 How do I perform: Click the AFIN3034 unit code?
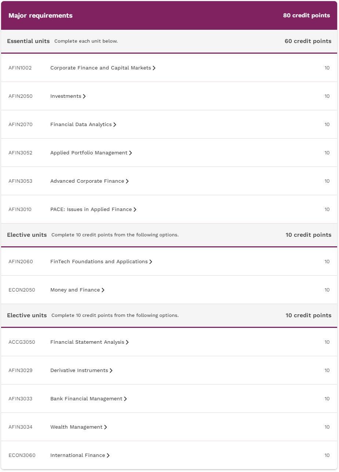(x=21, y=427)
